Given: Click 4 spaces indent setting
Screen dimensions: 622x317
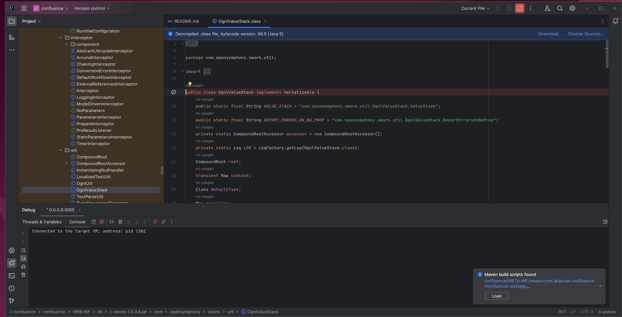Looking at the screenshot, I should [607, 312].
